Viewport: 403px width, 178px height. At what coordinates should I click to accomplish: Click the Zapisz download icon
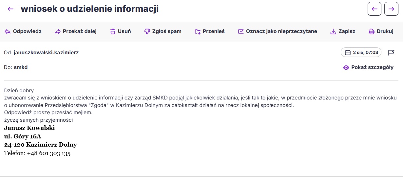[333, 31]
